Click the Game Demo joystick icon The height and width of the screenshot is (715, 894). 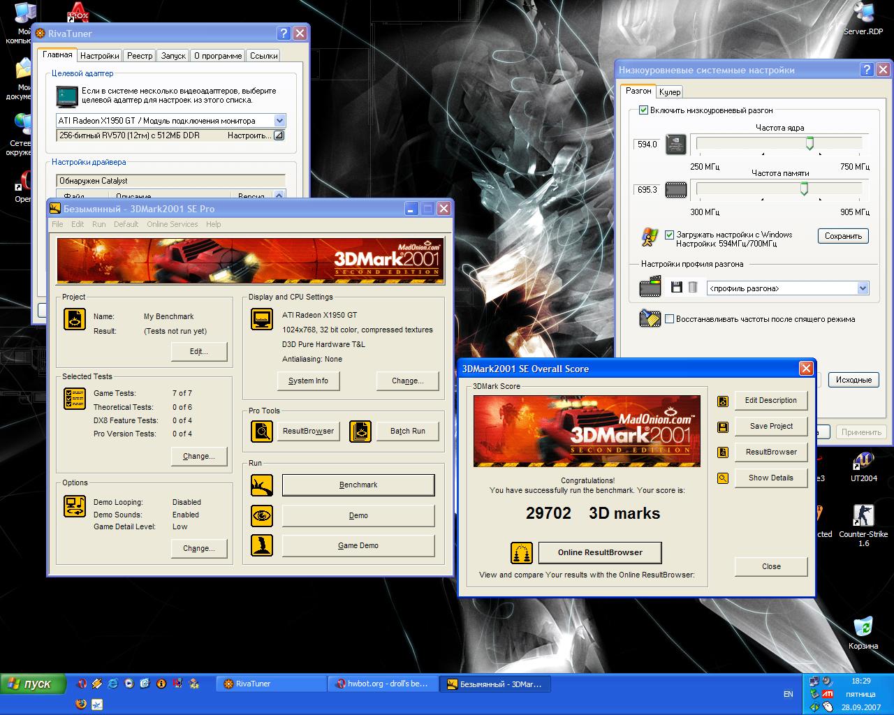pyautogui.click(x=262, y=545)
